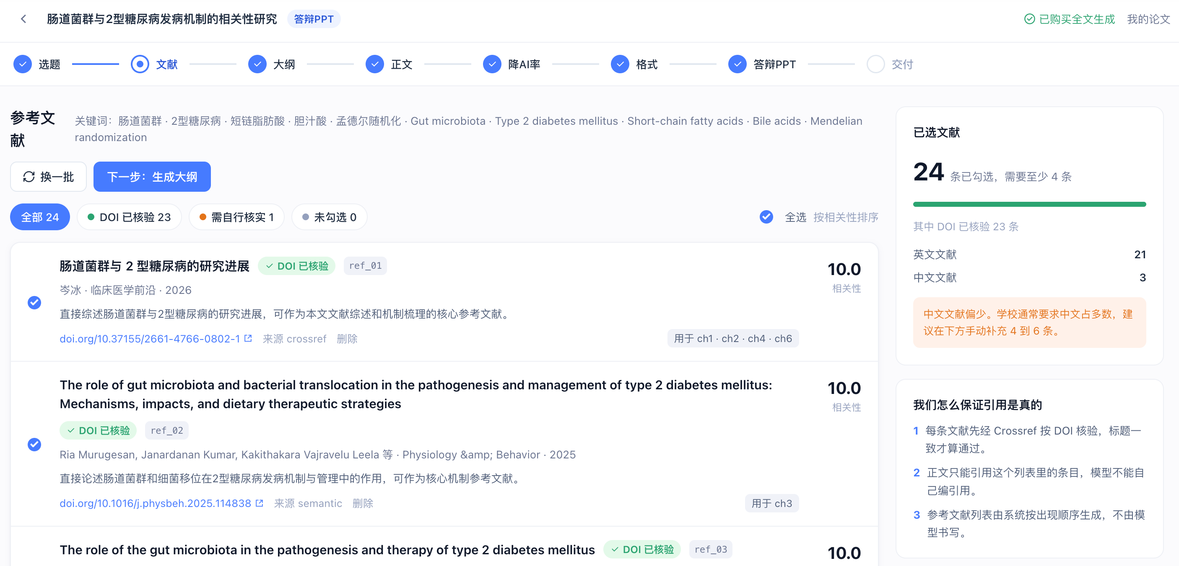
Task: Delete the ref_01 reference via 删除
Action: [x=347, y=339]
